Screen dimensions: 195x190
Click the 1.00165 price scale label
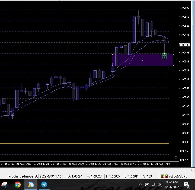[185, 106]
